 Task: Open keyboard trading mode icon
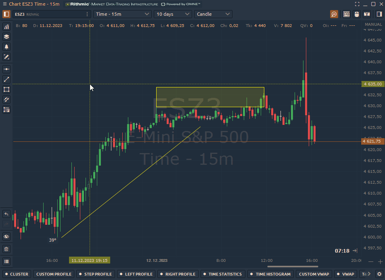(x=346, y=14)
